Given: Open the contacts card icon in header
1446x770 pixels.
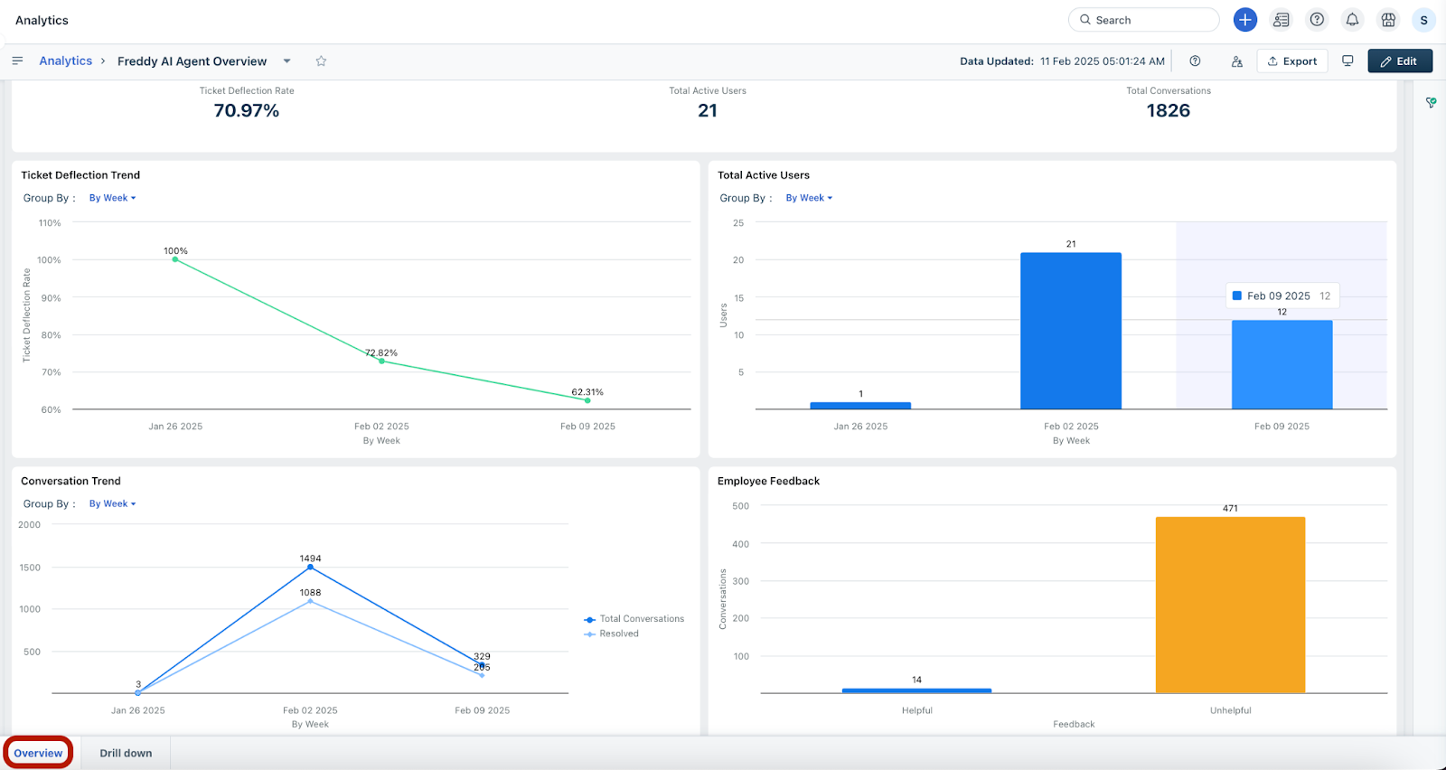Looking at the screenshot, I should point(1281,20).
